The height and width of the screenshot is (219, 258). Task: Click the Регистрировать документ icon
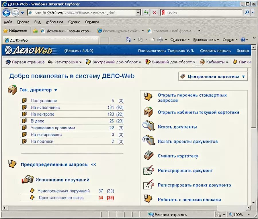(x=148, y=170)
